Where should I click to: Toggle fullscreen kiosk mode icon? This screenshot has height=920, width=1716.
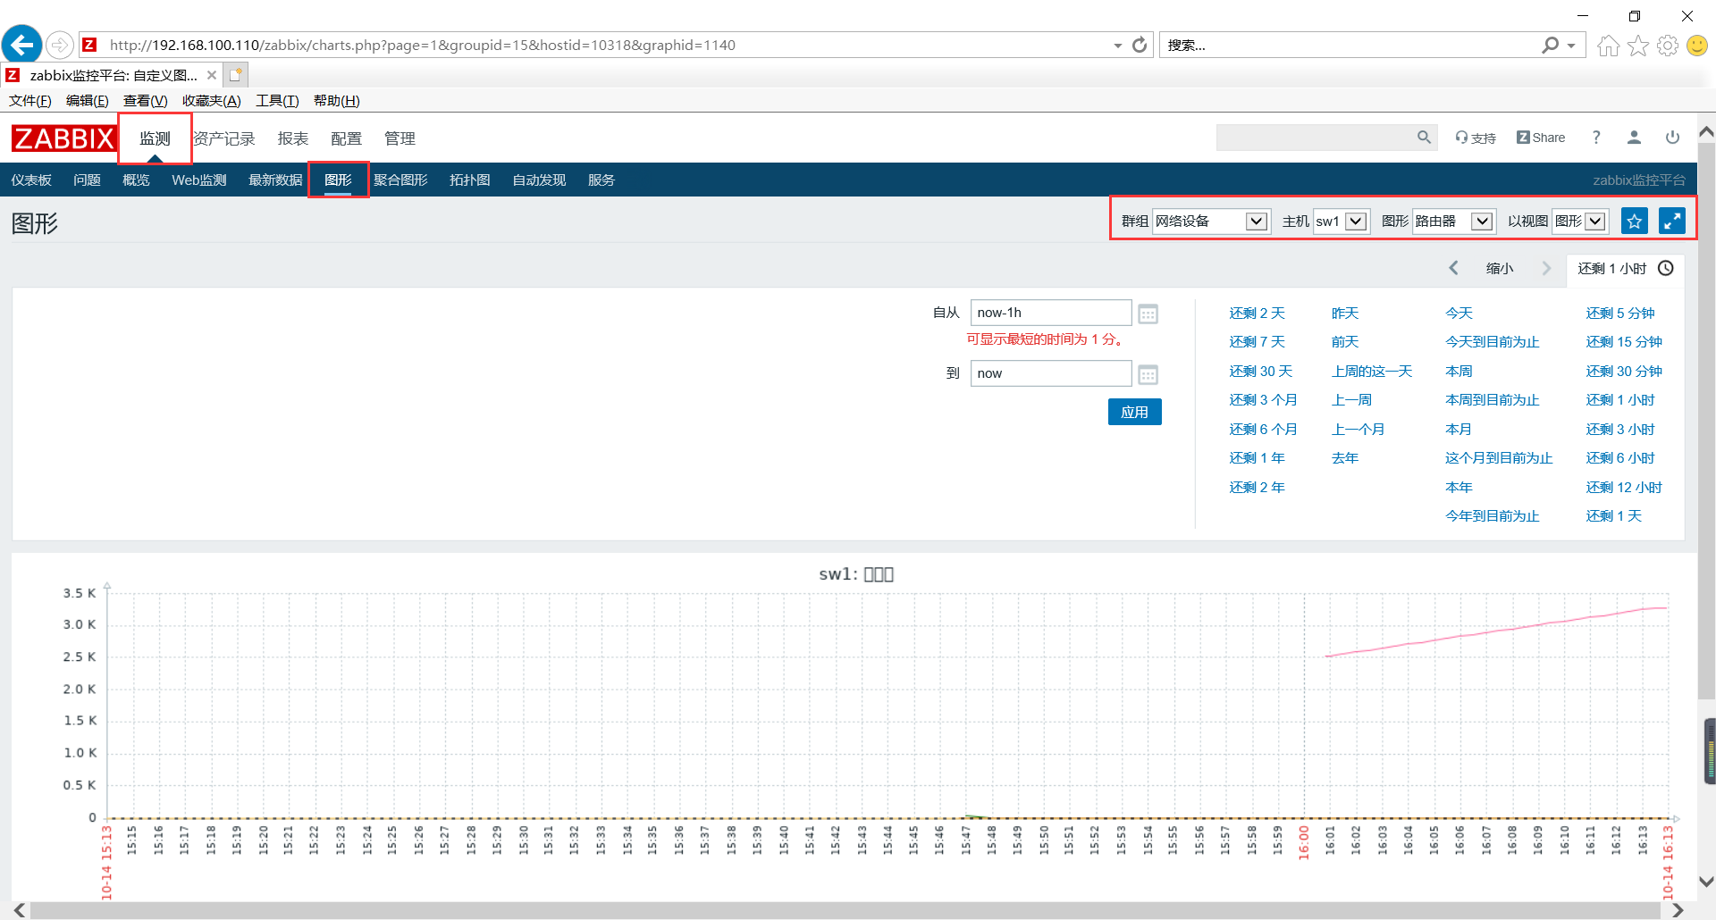pos(1671,221)
